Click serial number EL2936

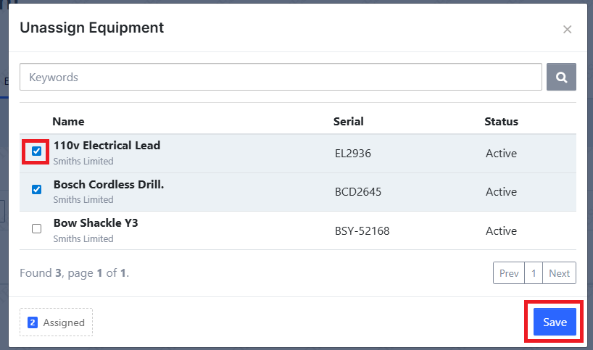[353, 154]
